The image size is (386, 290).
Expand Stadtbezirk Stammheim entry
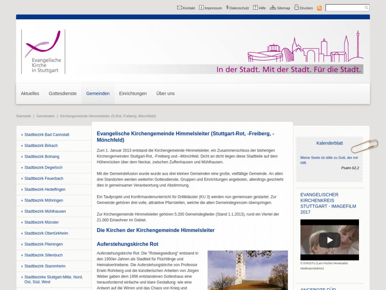point(45,266)
